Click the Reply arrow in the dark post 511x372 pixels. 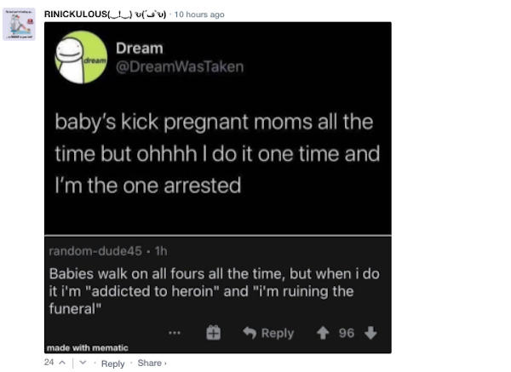point(268,333)
